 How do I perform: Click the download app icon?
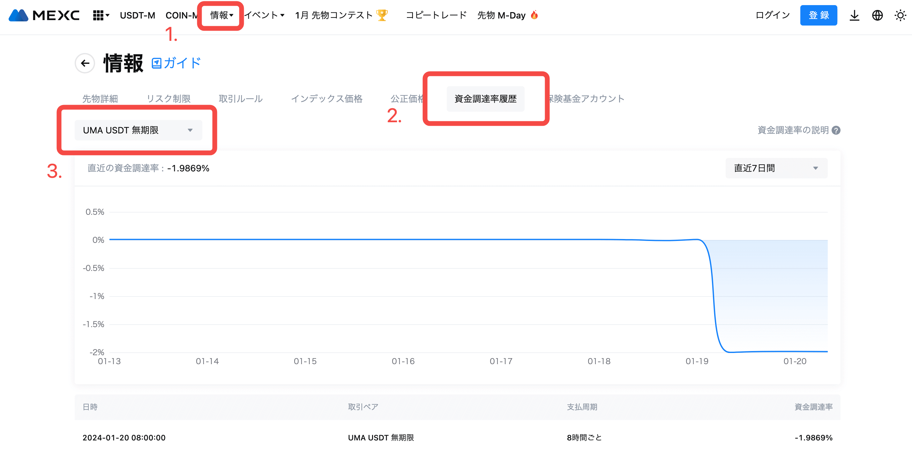pyautogui.click(x=854, y=15)
